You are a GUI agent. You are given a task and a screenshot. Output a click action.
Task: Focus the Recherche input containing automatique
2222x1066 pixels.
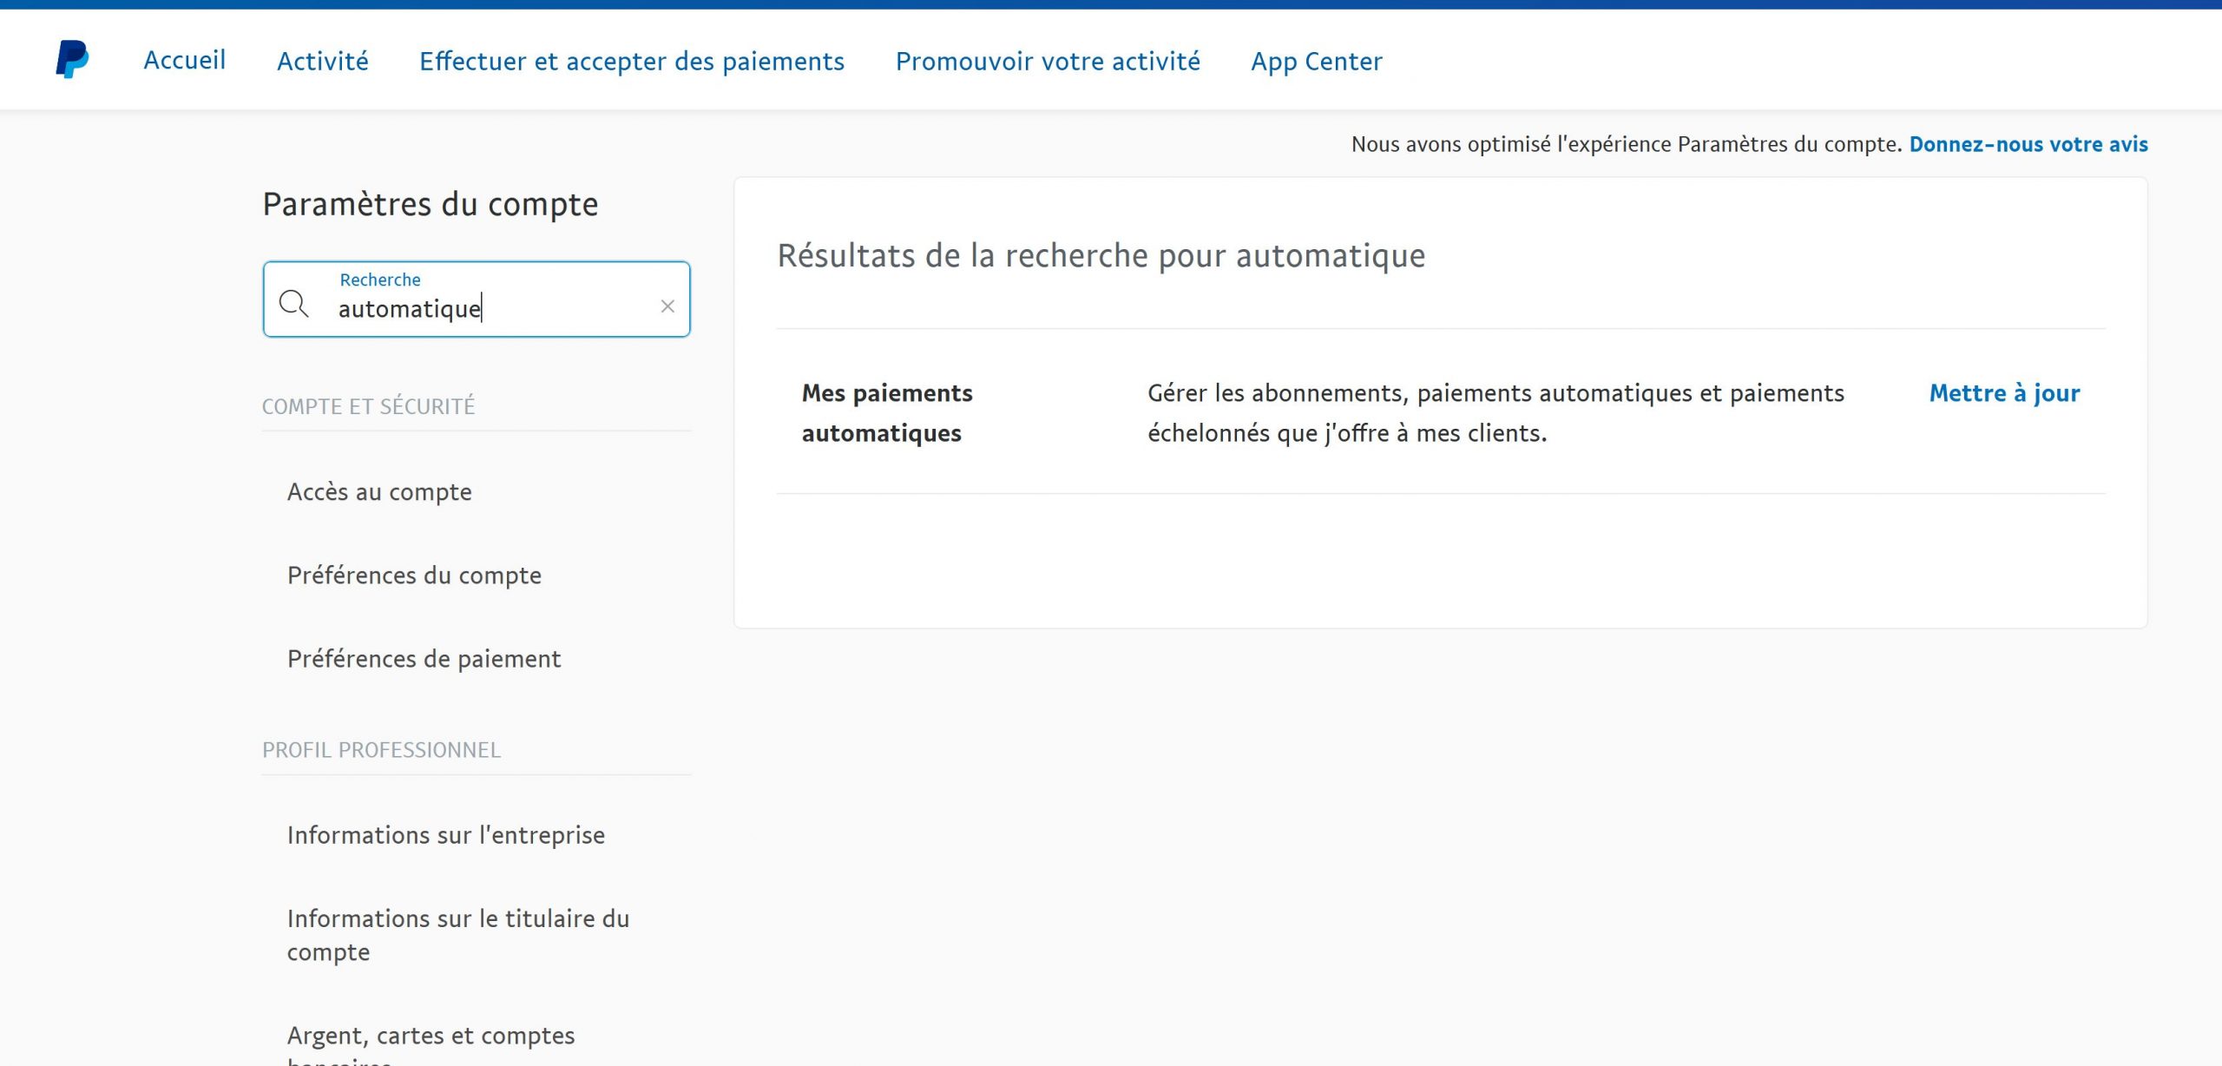pos(486,309)
